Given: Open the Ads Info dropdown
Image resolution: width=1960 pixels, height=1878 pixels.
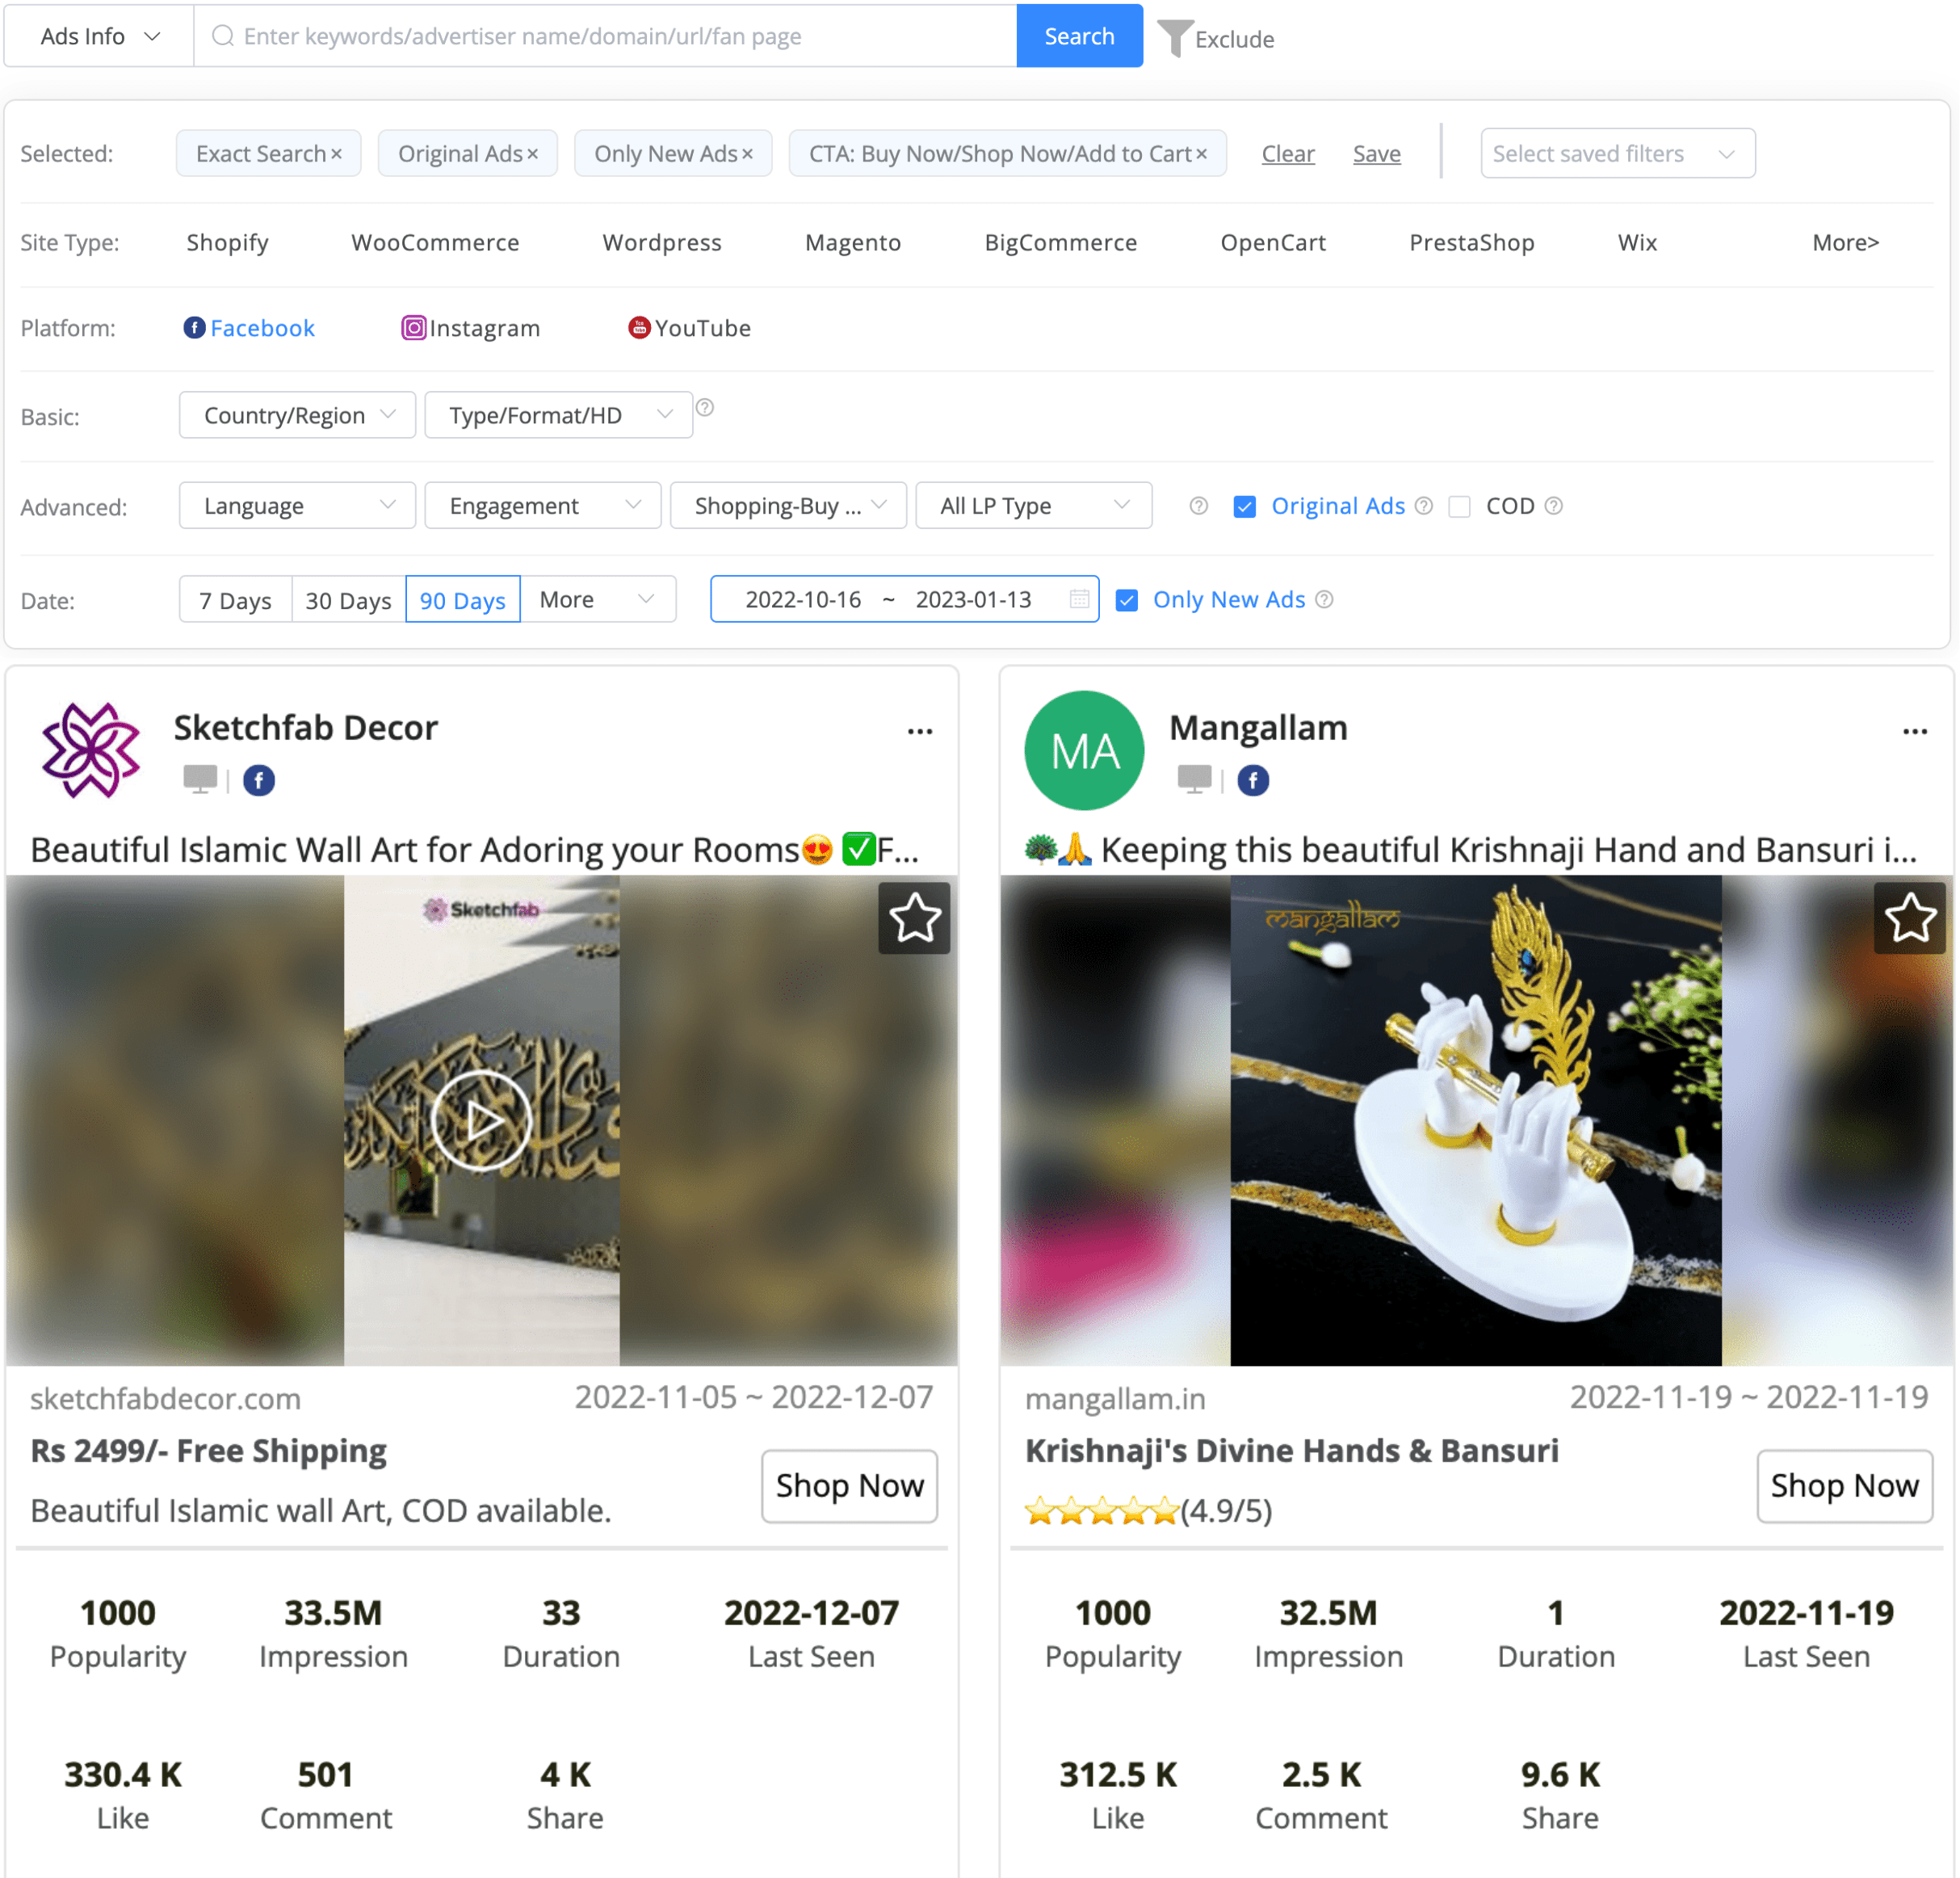Looking at the screenshot, I should (x=98, y=36).
